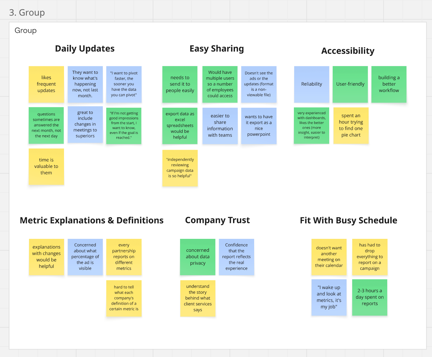Click the "Daily Updates" heading
The height and width of the screenshot is (357, 432).
(85, 49)
